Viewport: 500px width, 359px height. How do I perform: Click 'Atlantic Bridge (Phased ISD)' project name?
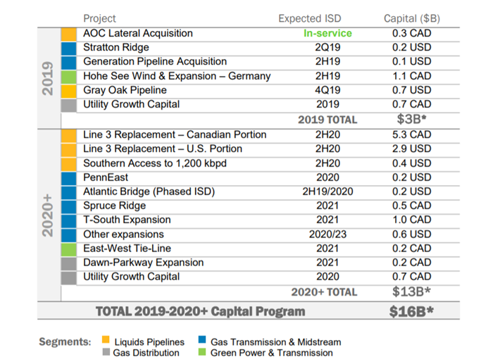tap(149, 191)
